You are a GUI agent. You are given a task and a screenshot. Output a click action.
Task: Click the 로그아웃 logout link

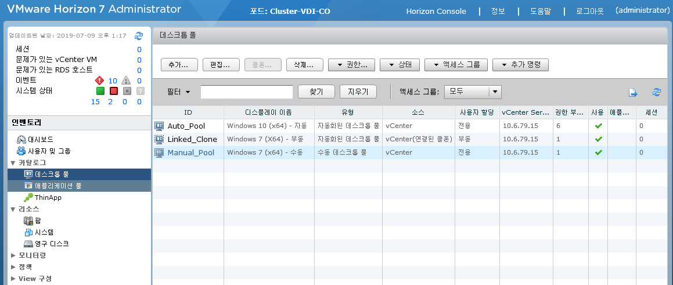(590, 11)
